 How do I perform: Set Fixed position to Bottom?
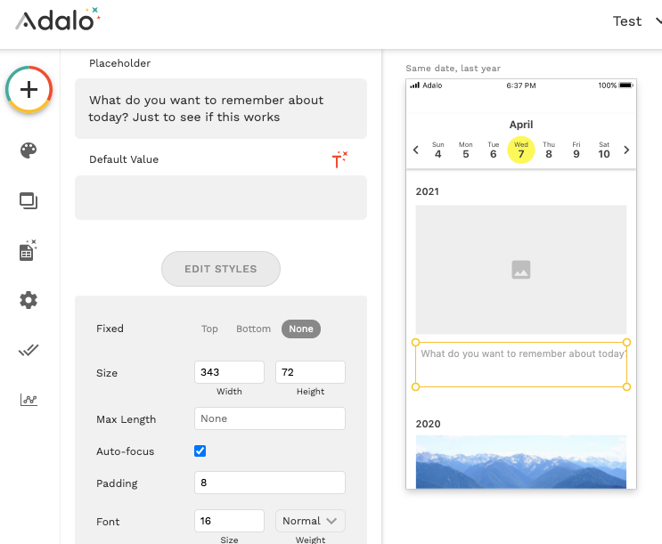point(253,329)
